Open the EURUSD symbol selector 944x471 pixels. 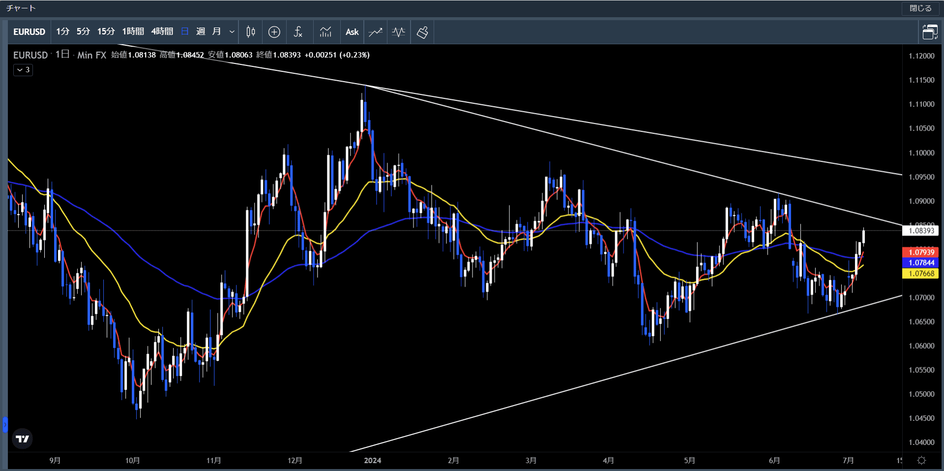click(29, 32)
